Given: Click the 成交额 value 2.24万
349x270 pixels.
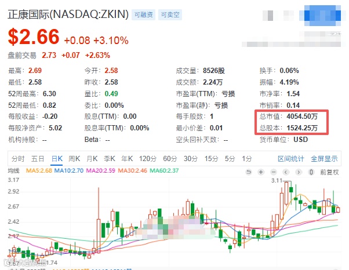Looking at the screenshot, I should (x=213, y=82).
